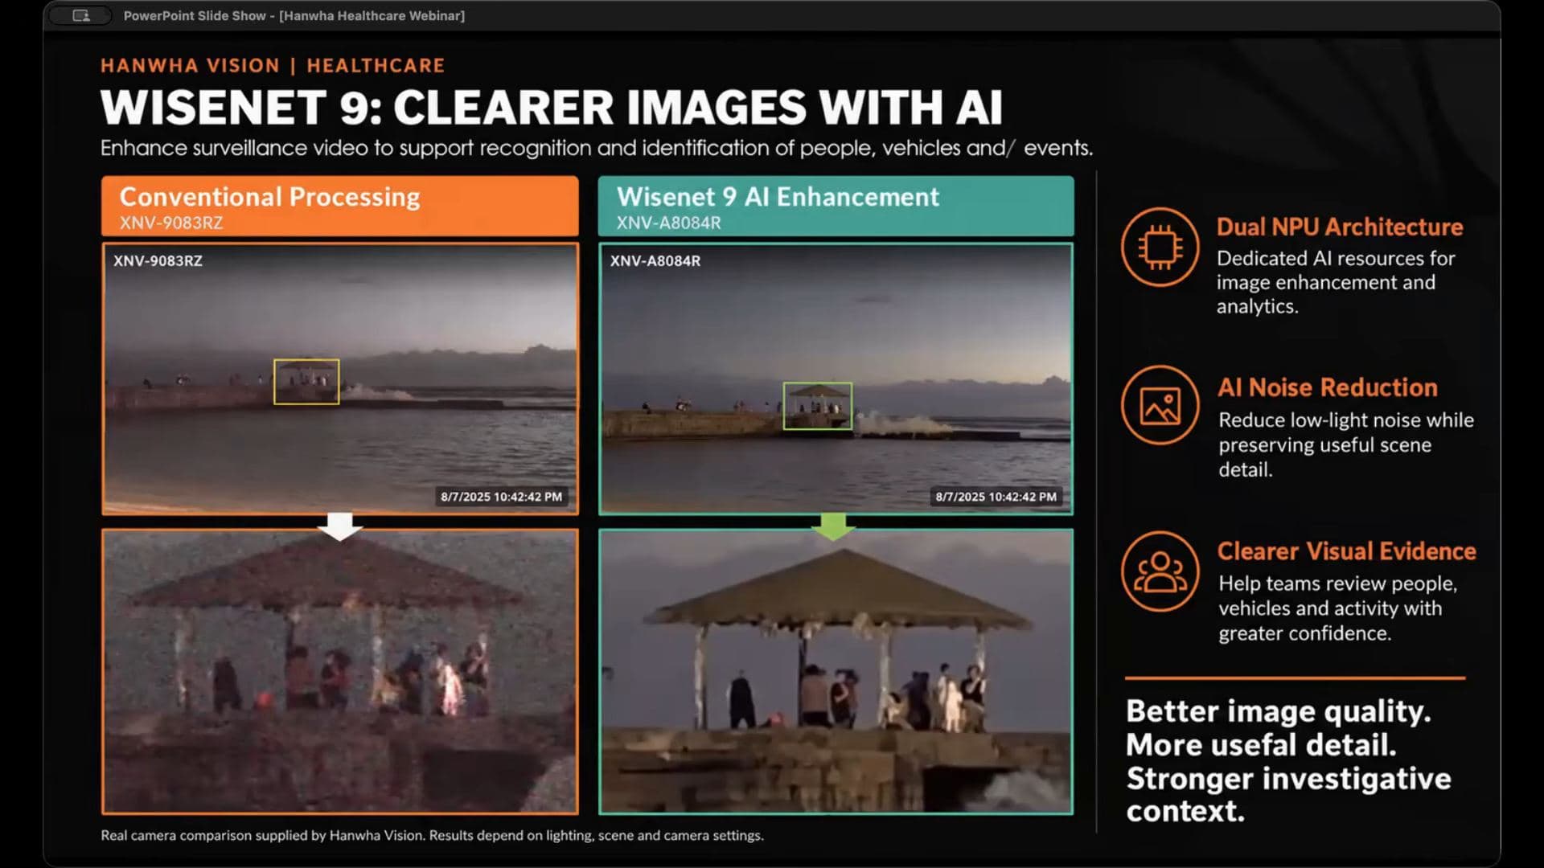This screenshot has width=1544, height=868.
Task: Click the AI-enhanced zoomed gazebo image
Action: 836,671
